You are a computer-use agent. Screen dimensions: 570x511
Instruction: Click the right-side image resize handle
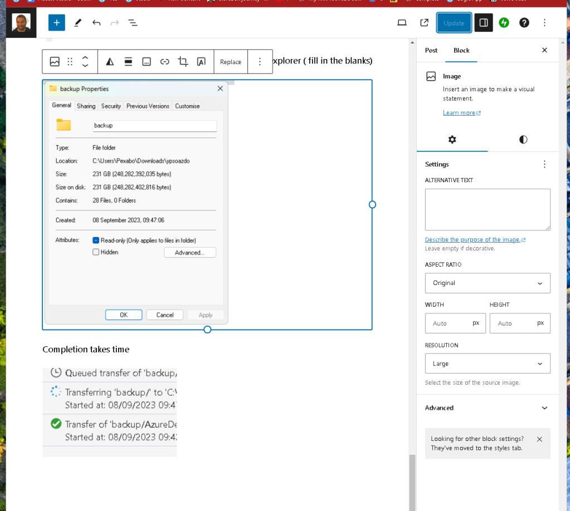(x=372, y=205)
